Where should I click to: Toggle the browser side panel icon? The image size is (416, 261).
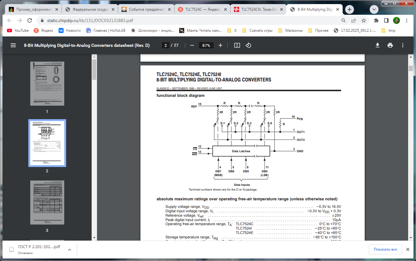tap(386, 20)
